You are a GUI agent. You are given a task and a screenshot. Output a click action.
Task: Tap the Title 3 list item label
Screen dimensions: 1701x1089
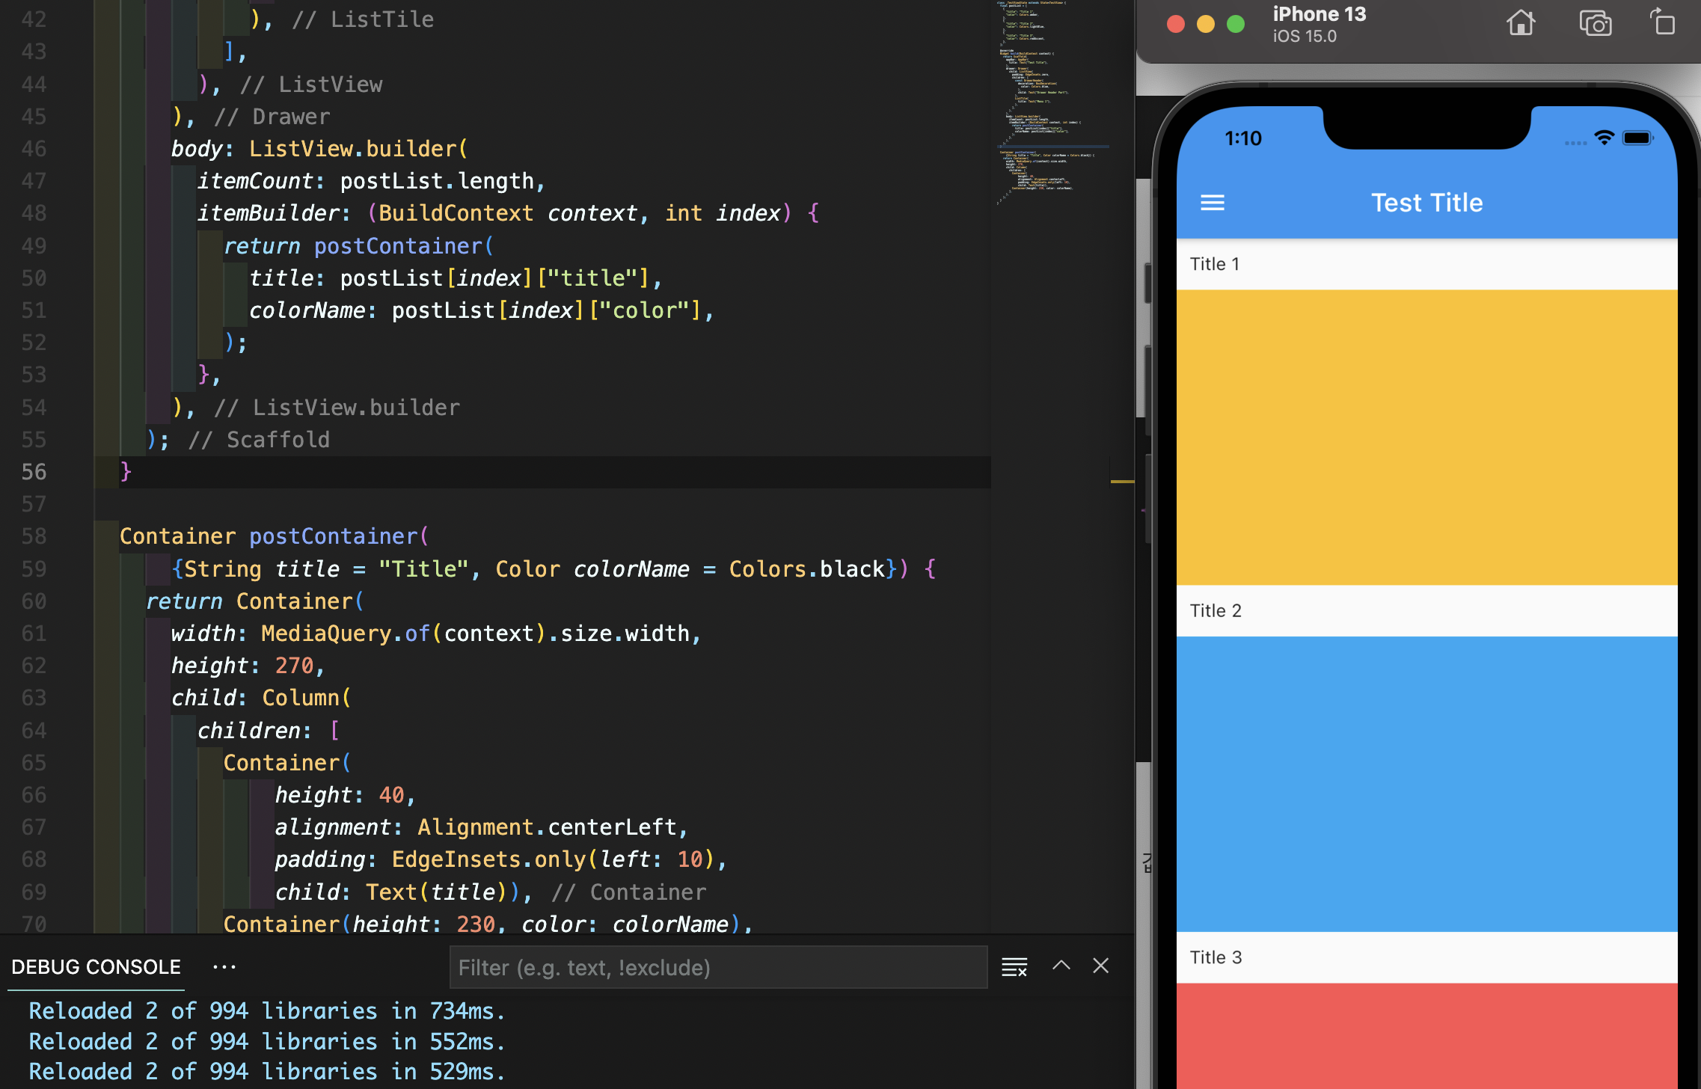pos(1216,957)
